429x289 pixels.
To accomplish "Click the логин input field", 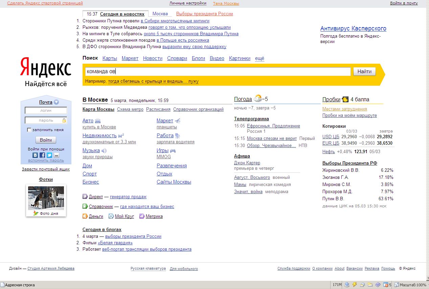I will pos(46,110).
